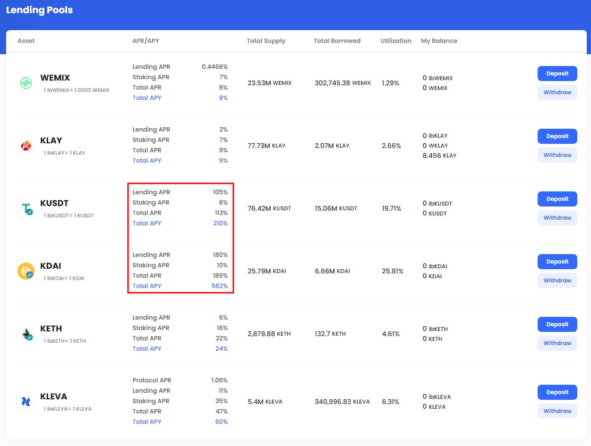
Task: Click the KUSDT Total APY value 210%
Action: 221,223
